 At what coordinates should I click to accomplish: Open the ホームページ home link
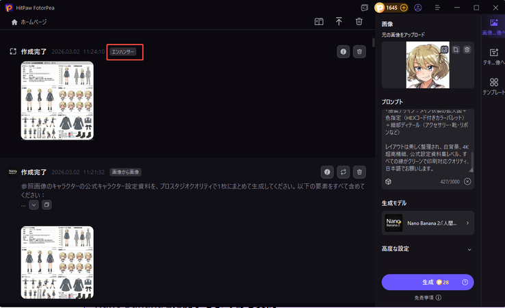click(x=29, y=22)
